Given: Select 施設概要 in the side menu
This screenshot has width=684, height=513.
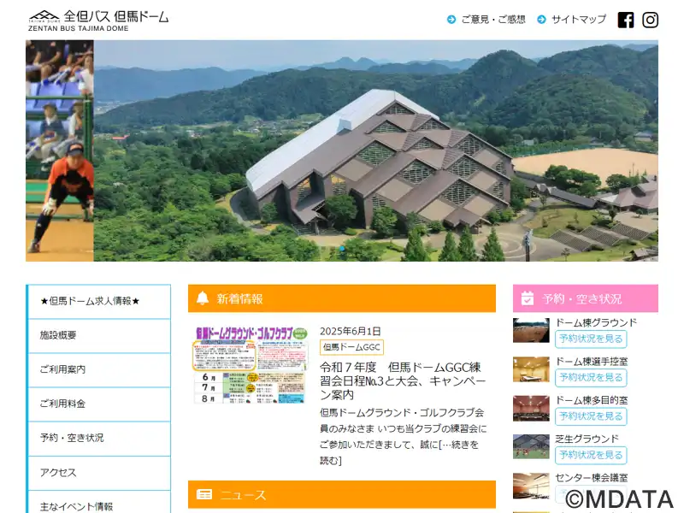Looking at the screenshot, I should pyautogui.click(x=99, y=335).
